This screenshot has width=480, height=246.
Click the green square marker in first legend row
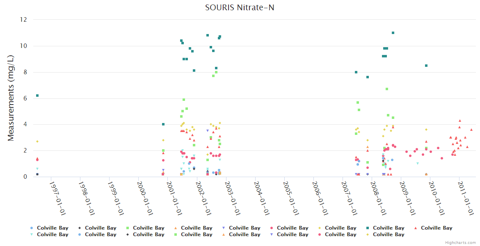click(128, 228)
